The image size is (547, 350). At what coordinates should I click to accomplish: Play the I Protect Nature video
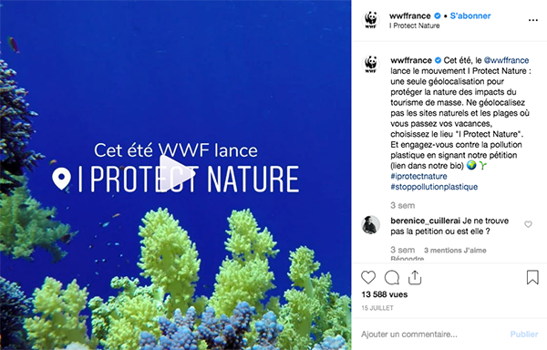click(x=177, y=173)
